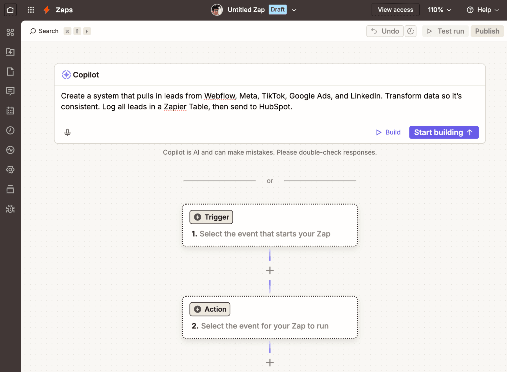
Task: Click the Draft status badge
Action: coord(277,10)
